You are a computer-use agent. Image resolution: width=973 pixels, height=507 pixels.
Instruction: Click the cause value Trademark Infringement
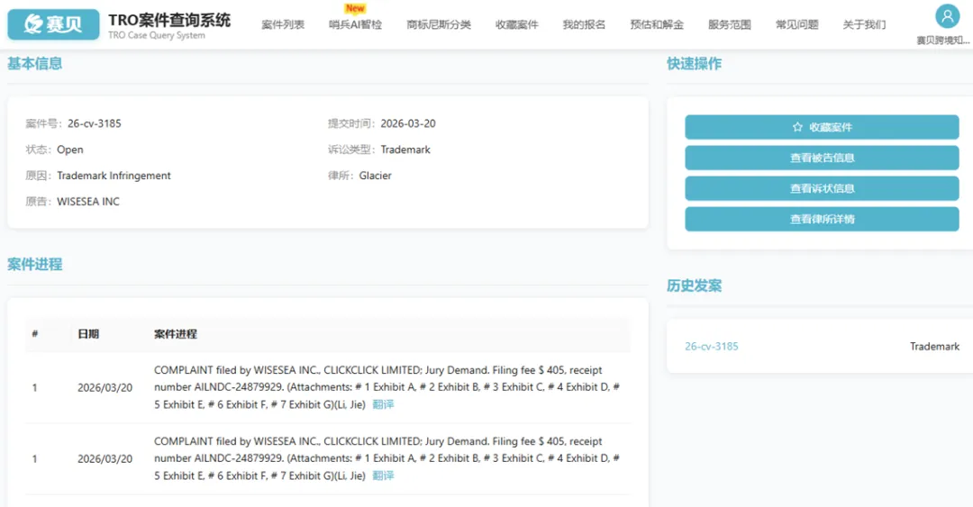click(x=114, y=176)
